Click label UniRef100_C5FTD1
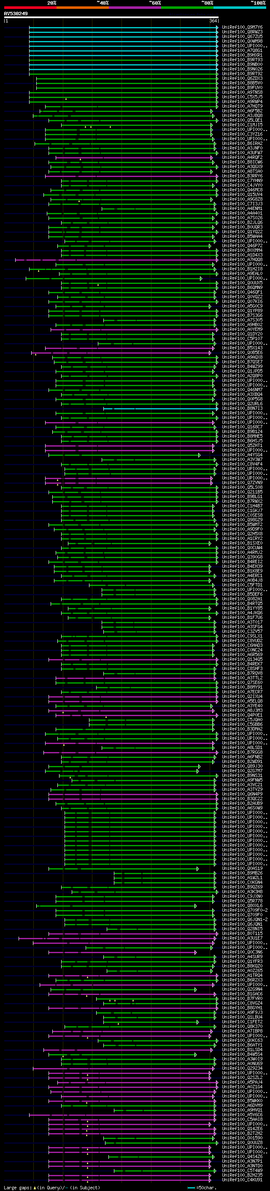Viewport: 270px width, 1191px height. pos(242,585)
